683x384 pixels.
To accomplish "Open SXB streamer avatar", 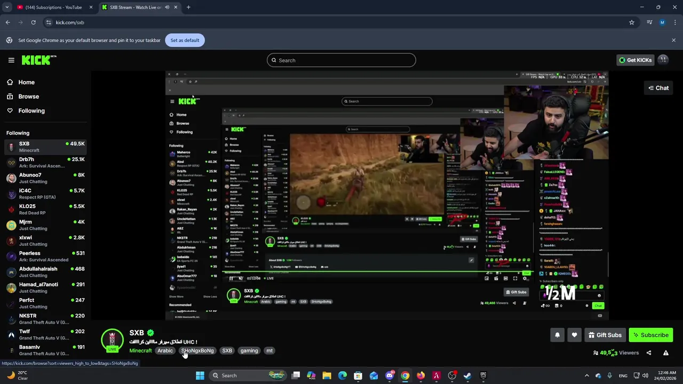I will 112,340.
